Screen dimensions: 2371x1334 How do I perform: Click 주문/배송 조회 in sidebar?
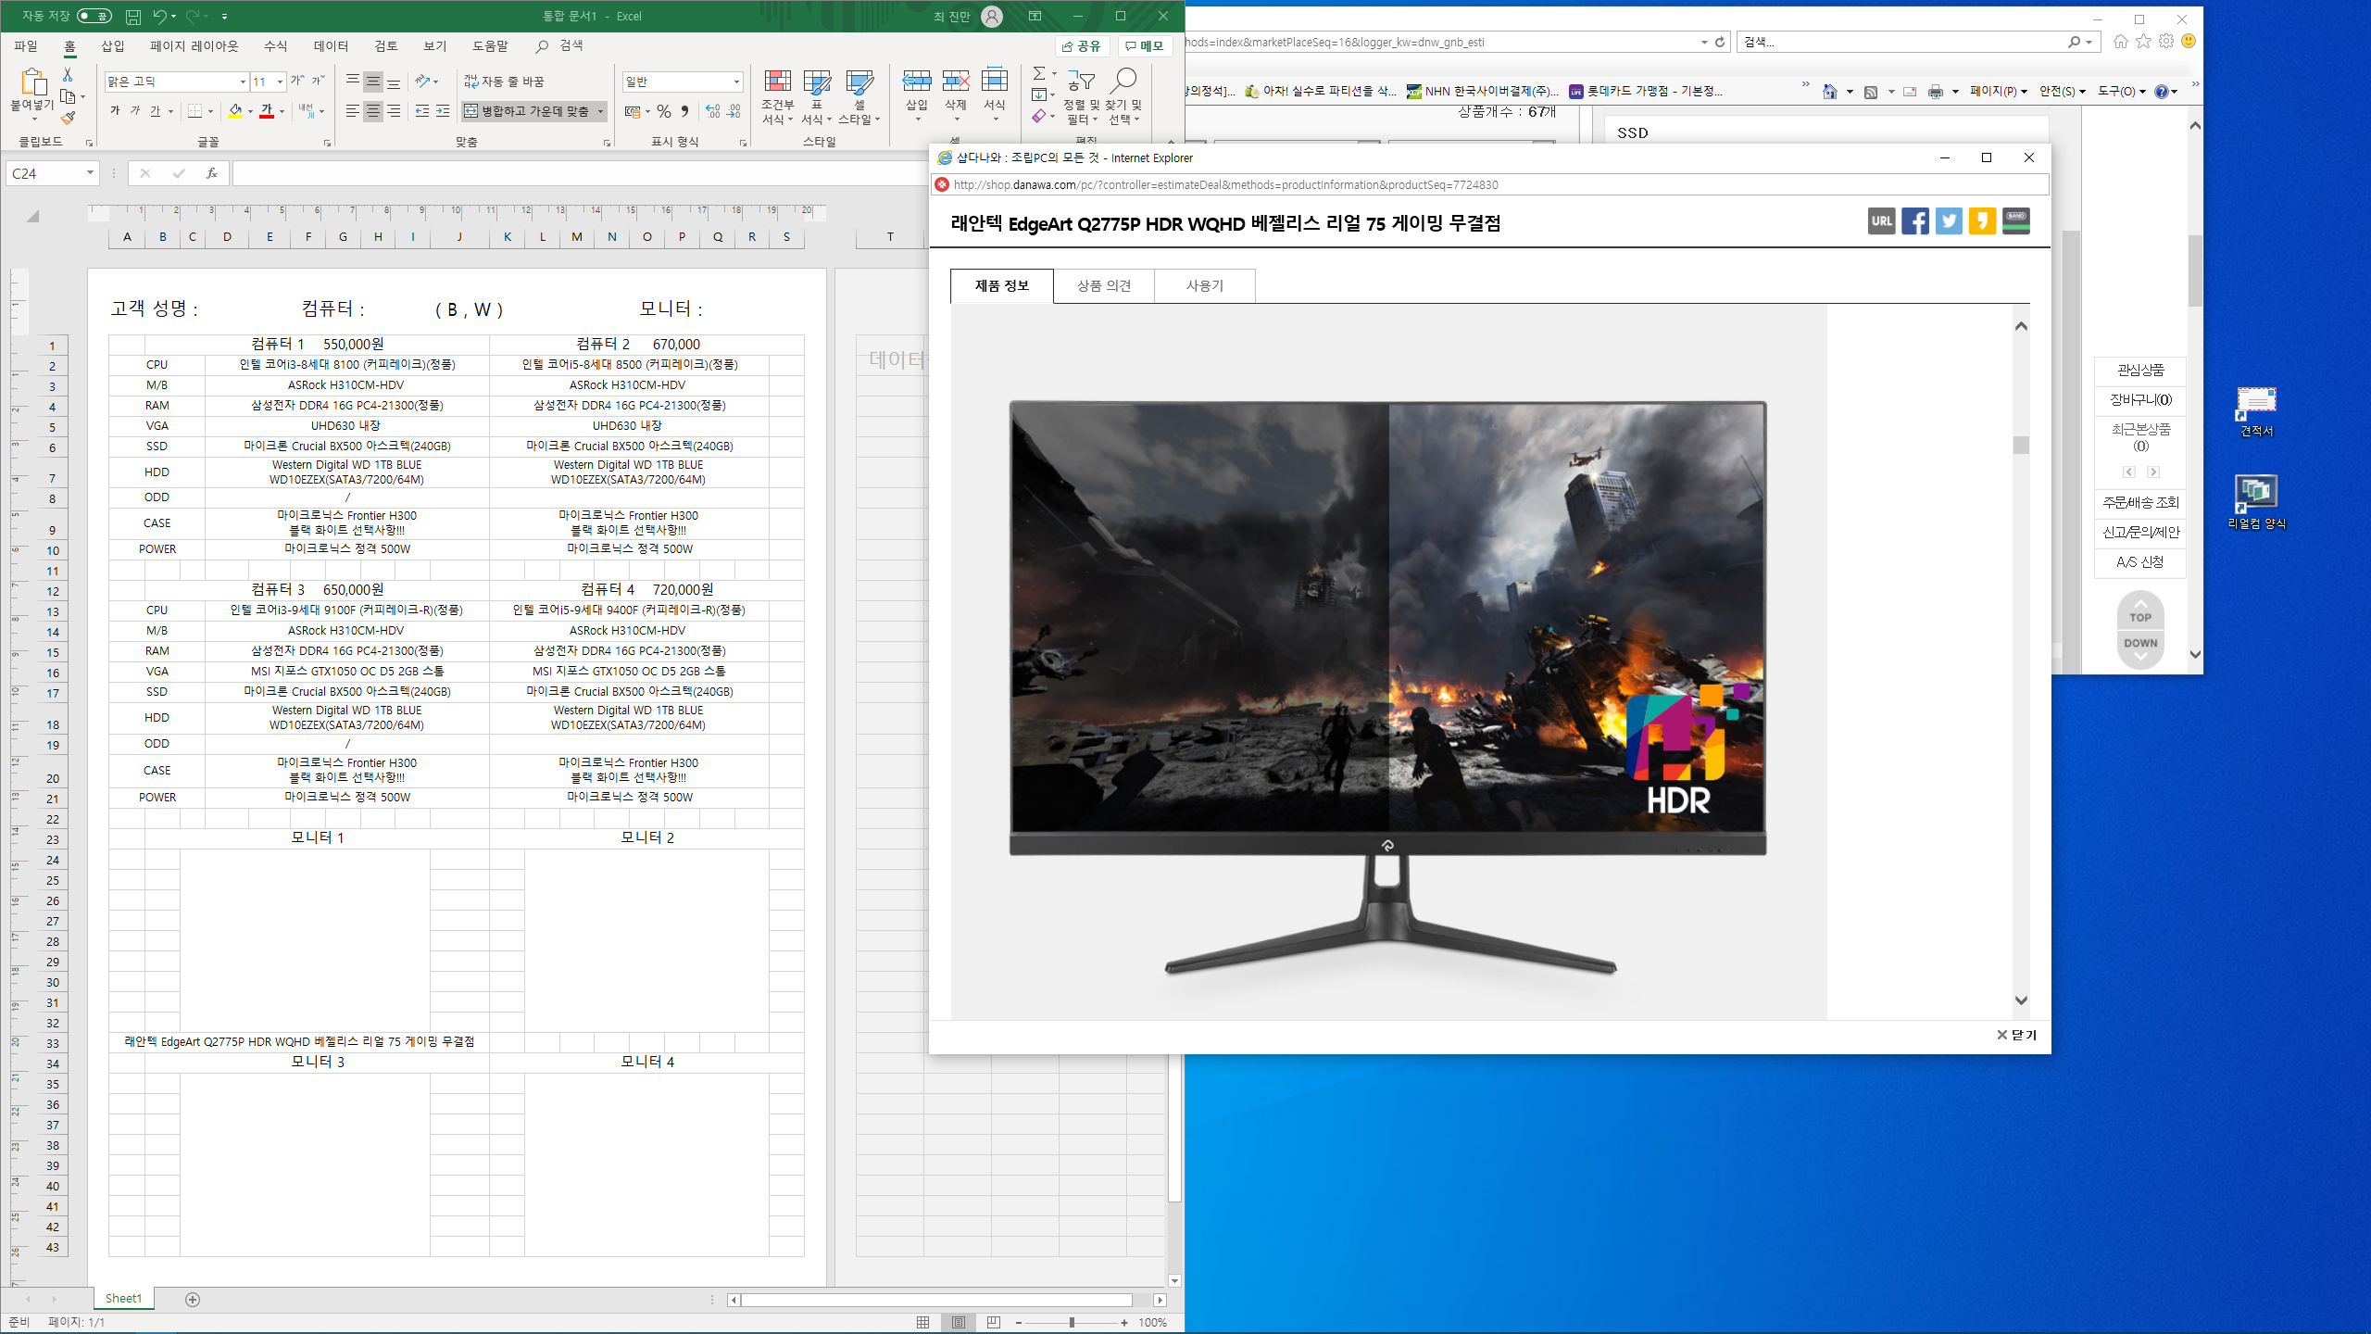click(2140, 503)
